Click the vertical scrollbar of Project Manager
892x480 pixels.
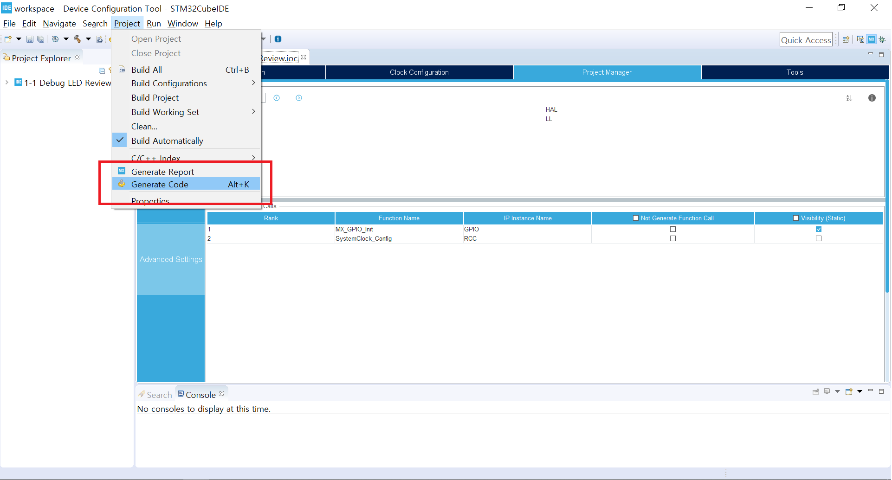[x=887, y=186]
